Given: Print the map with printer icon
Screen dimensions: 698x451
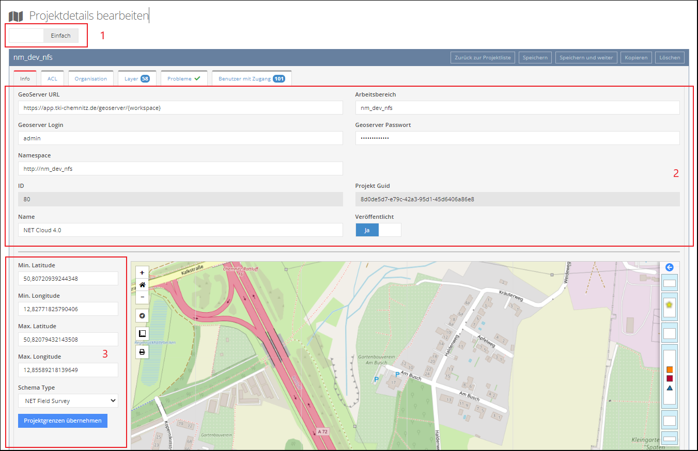Looking at the screenshot, I should [x=142, y=352].
